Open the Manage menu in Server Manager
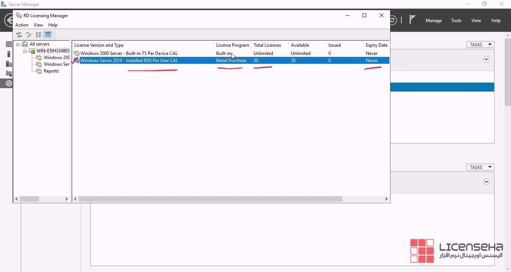 [x=434, y=21]
